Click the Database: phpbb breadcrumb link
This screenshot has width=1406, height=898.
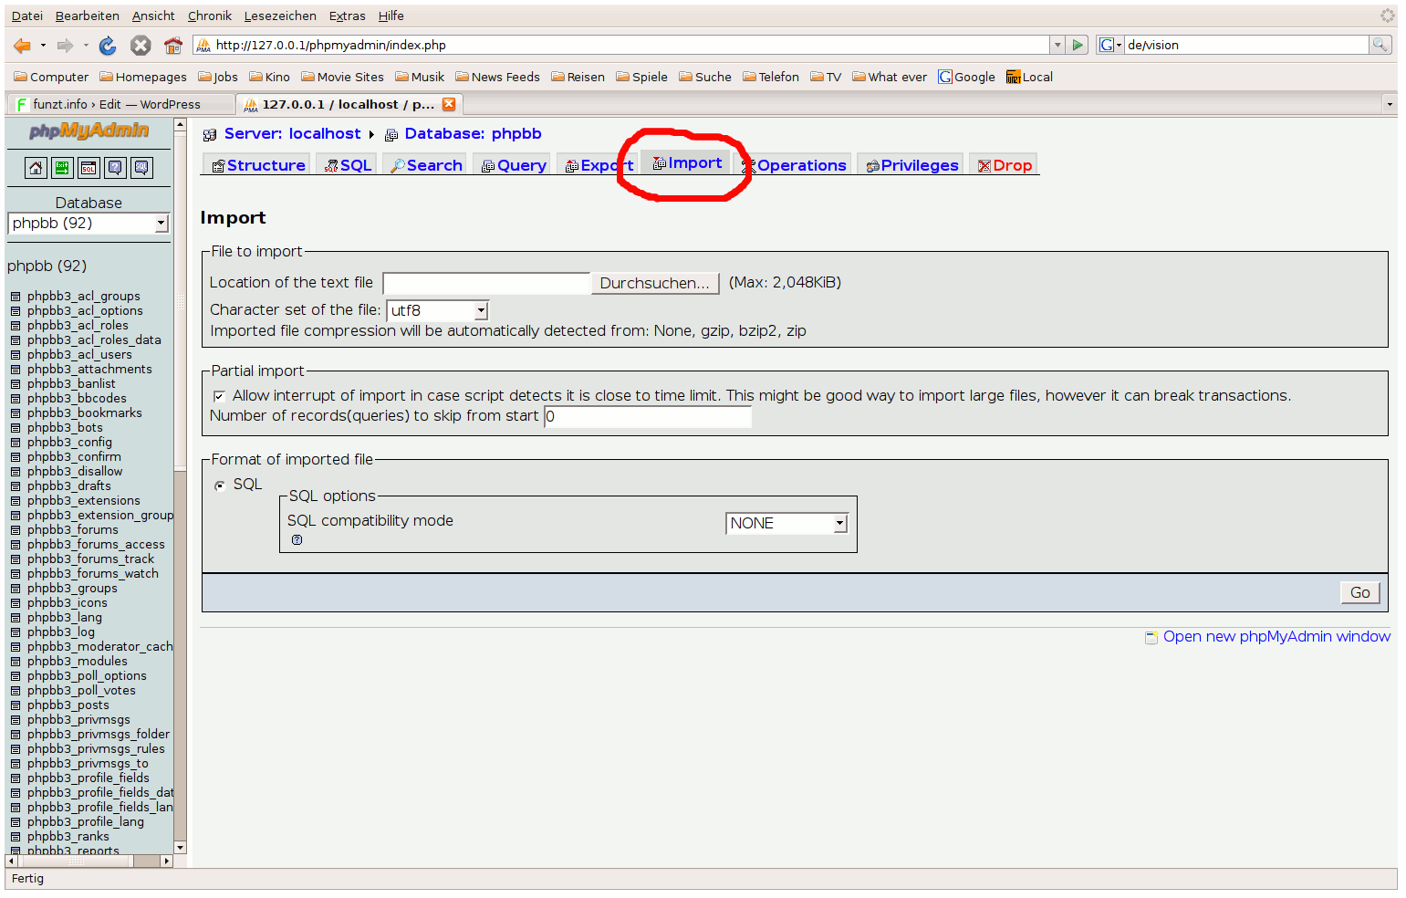coord(473,134)
